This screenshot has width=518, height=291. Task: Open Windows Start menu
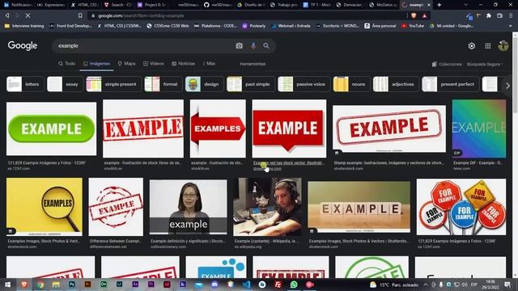pos(7,285)
